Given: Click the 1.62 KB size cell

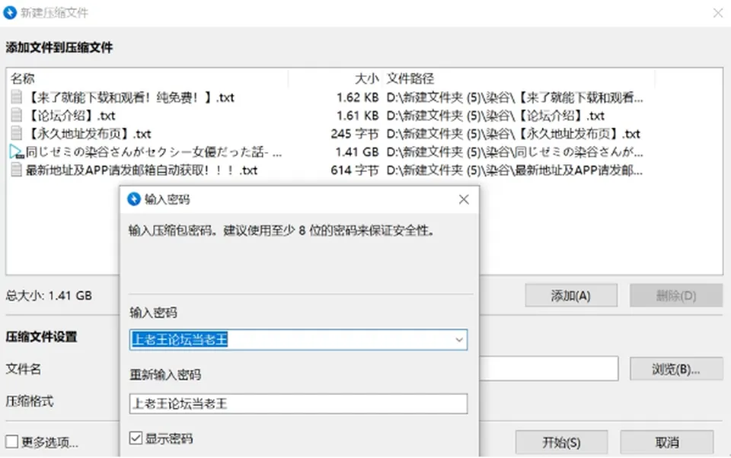Looking at the screenshot, I should [x=357, y=97].
